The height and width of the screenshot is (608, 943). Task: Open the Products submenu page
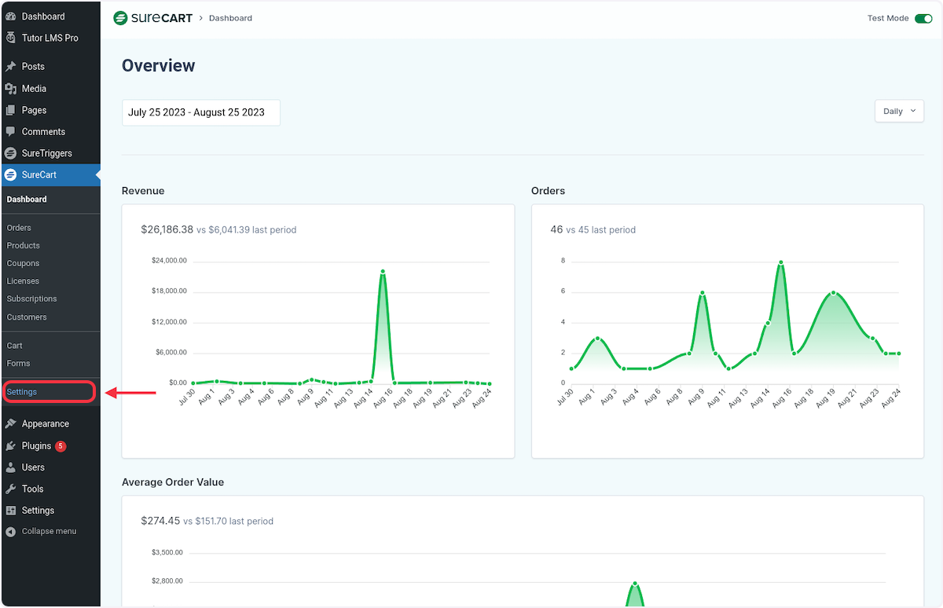click(23, 246)
